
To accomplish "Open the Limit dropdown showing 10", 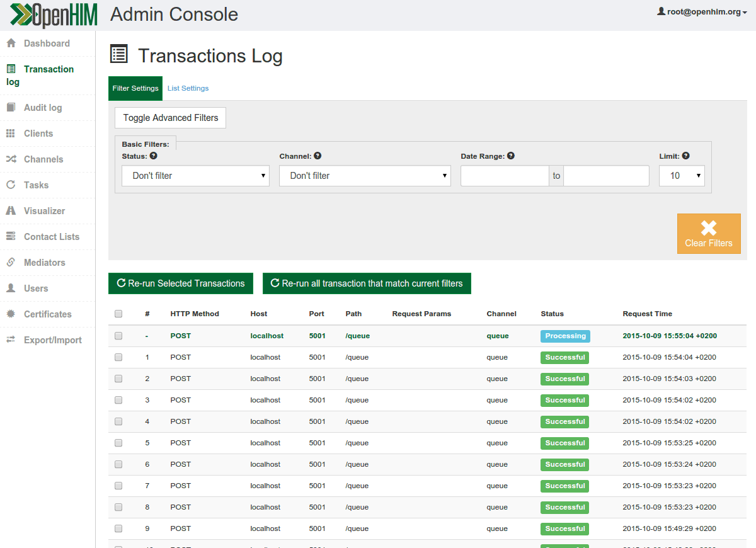I will (x=682, y=176).
